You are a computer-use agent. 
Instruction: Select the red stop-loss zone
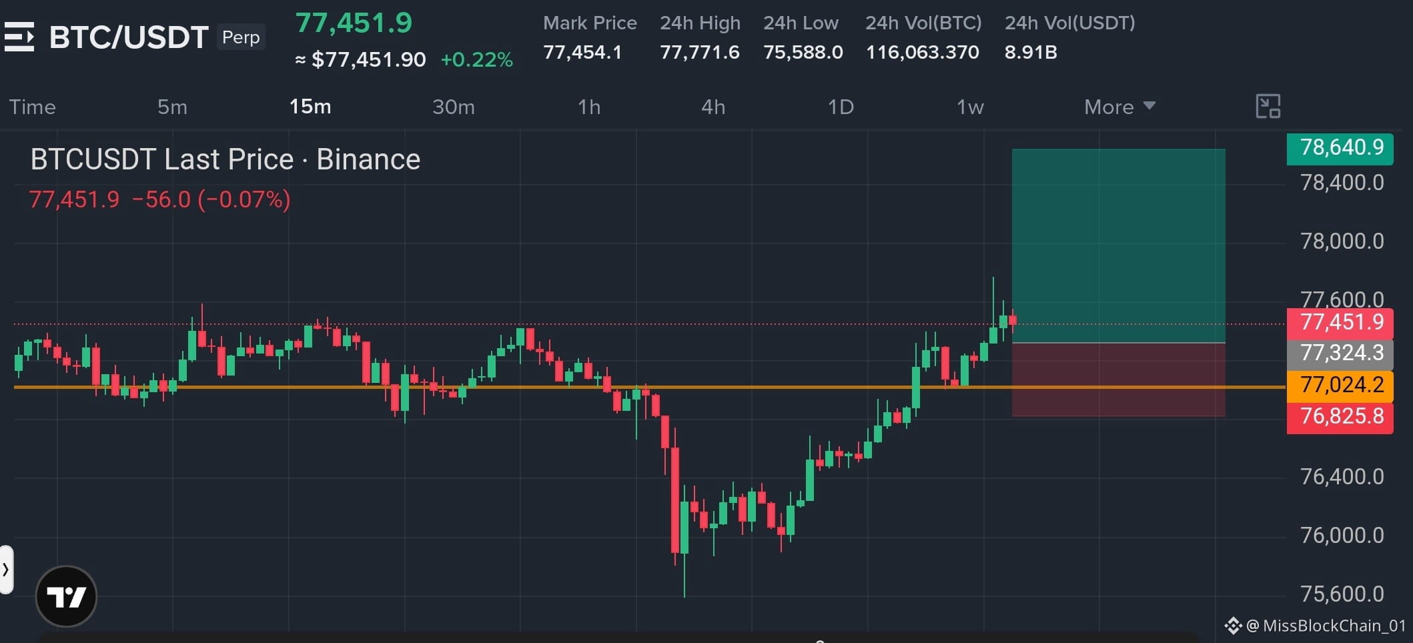pyautogui.click(x=1119, y=380)
